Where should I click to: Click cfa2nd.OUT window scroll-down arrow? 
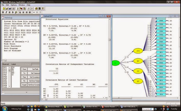pyautogui.click(x=109, y=97)
